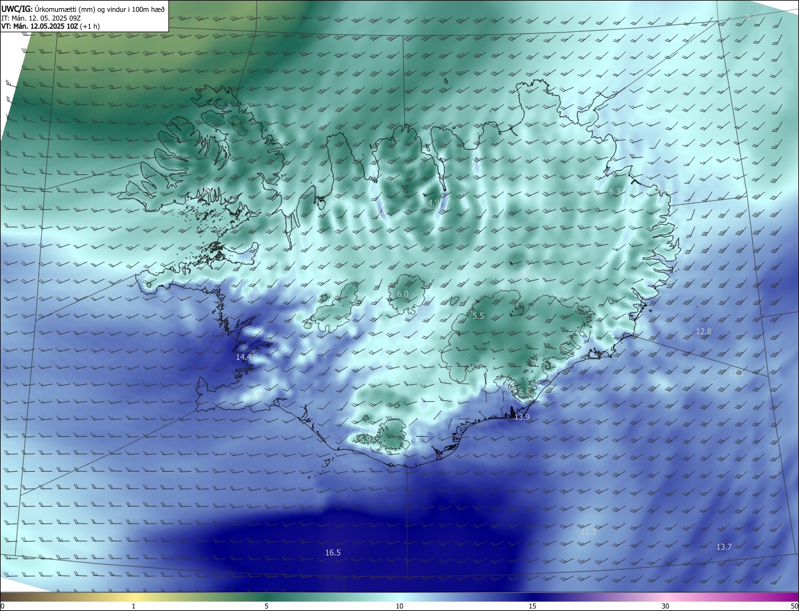Click the 16.5 value south of Iceland
The width and height of the screenshot is (799, 611).
coord(333,553)
